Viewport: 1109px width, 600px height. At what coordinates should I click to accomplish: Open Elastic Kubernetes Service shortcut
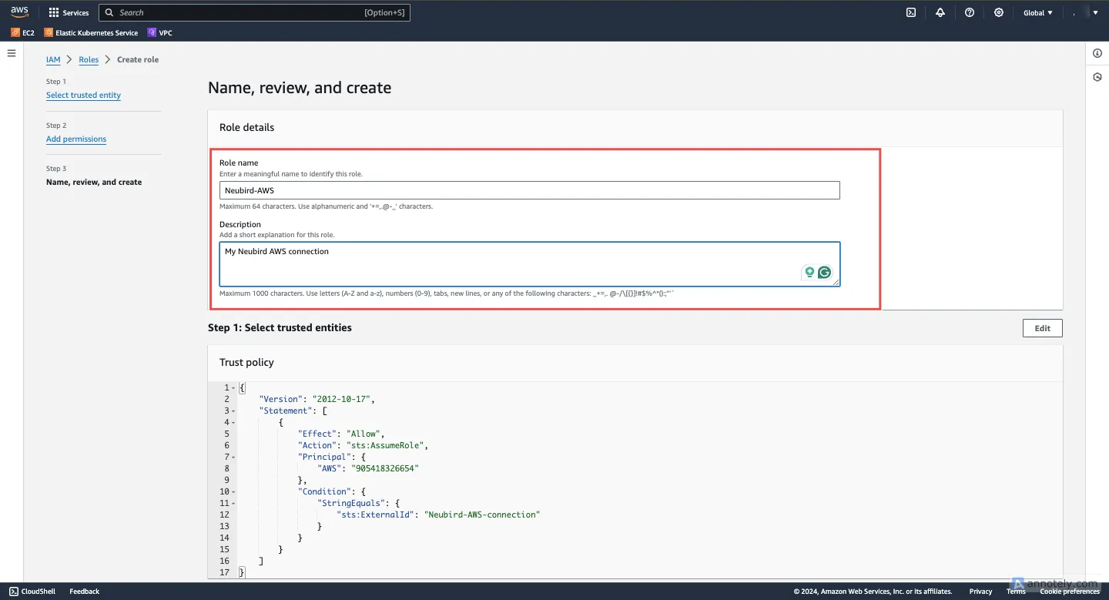coord(91,33)
